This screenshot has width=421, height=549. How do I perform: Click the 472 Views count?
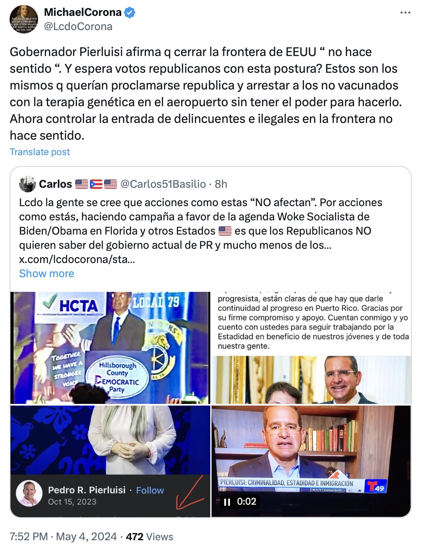coord(150,536)
